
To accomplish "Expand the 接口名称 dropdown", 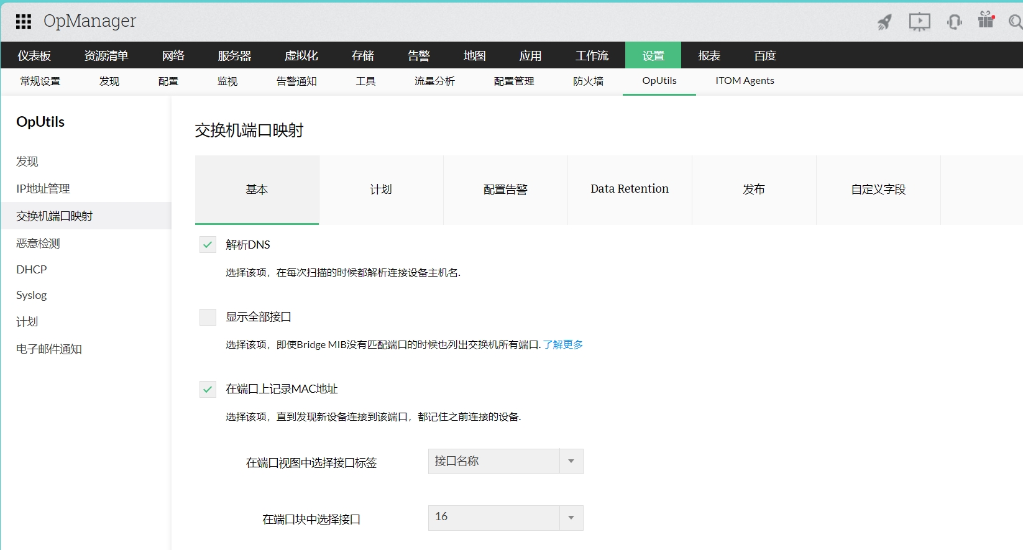I will [x=505, y=461].
